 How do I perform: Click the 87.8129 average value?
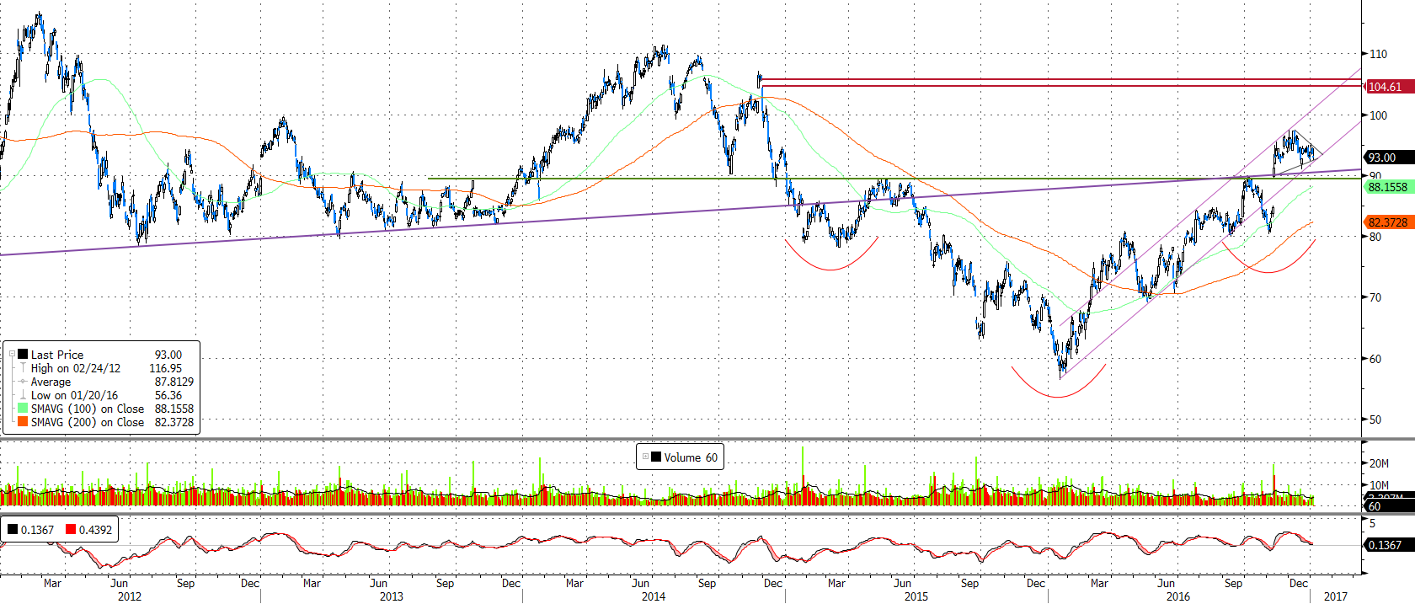coord(174,382)
